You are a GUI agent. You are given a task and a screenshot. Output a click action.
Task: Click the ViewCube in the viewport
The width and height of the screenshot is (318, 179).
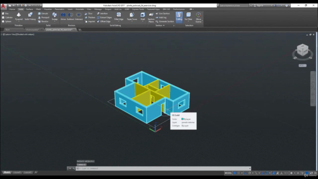pyautogui.click(x=303, y=50)
